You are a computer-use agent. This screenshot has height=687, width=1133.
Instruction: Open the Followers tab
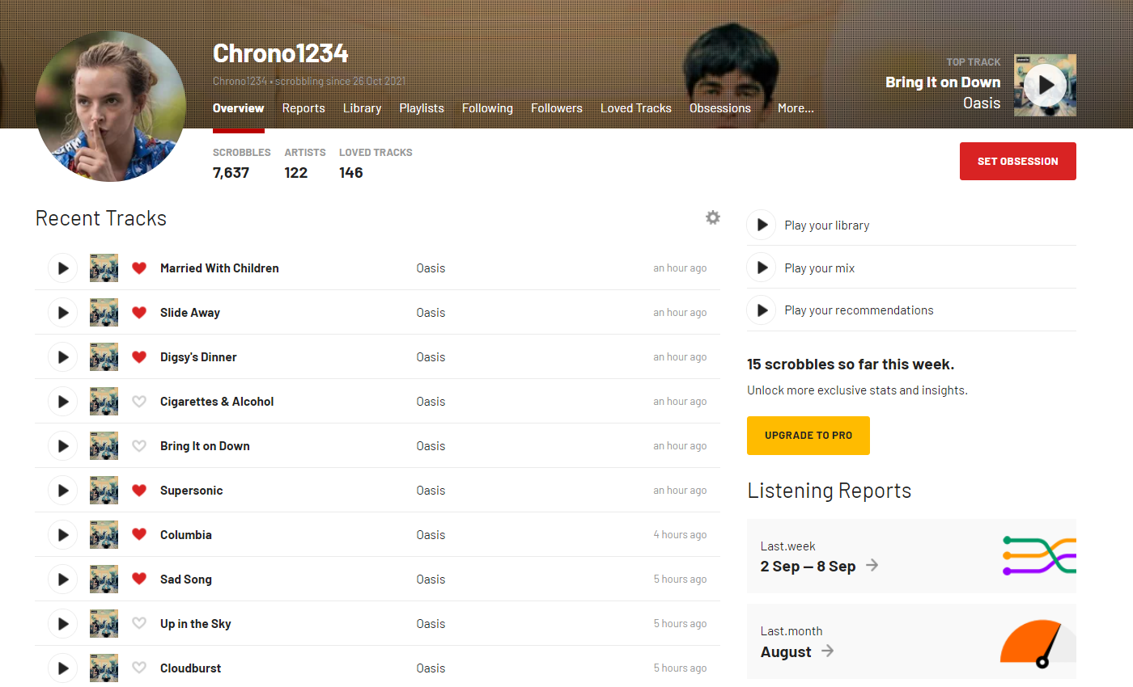point(557,108)
